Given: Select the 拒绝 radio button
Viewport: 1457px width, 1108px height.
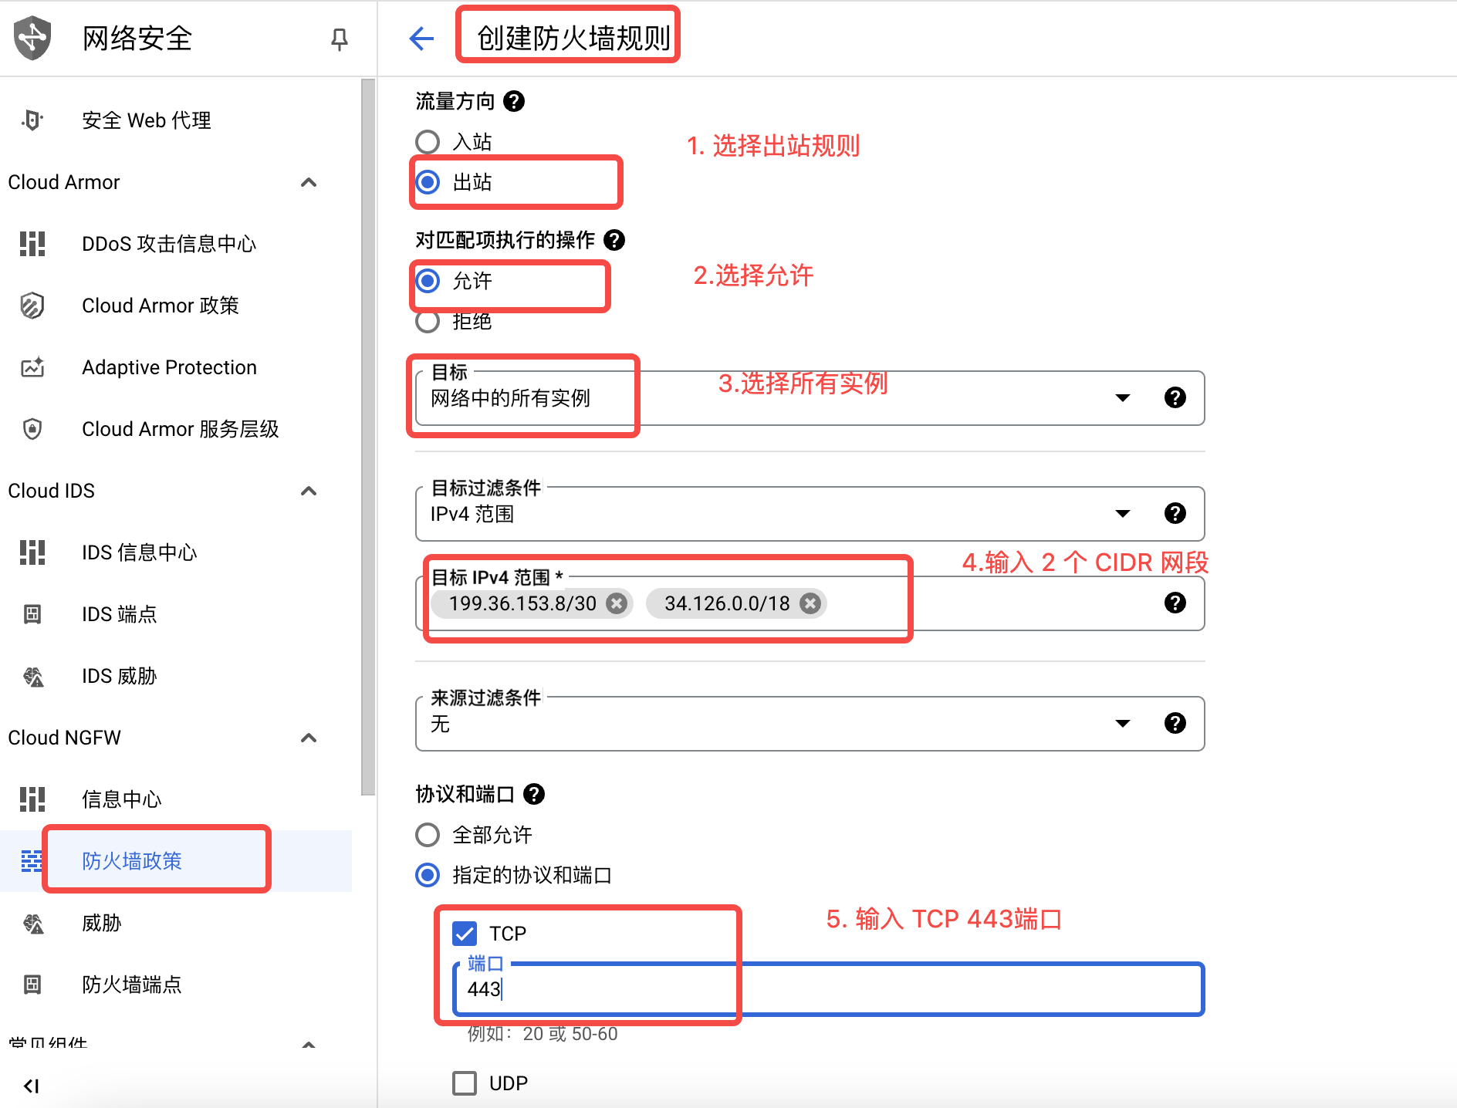Looking at the screenshot, I should pyautogui.click(x=428, y=321).
